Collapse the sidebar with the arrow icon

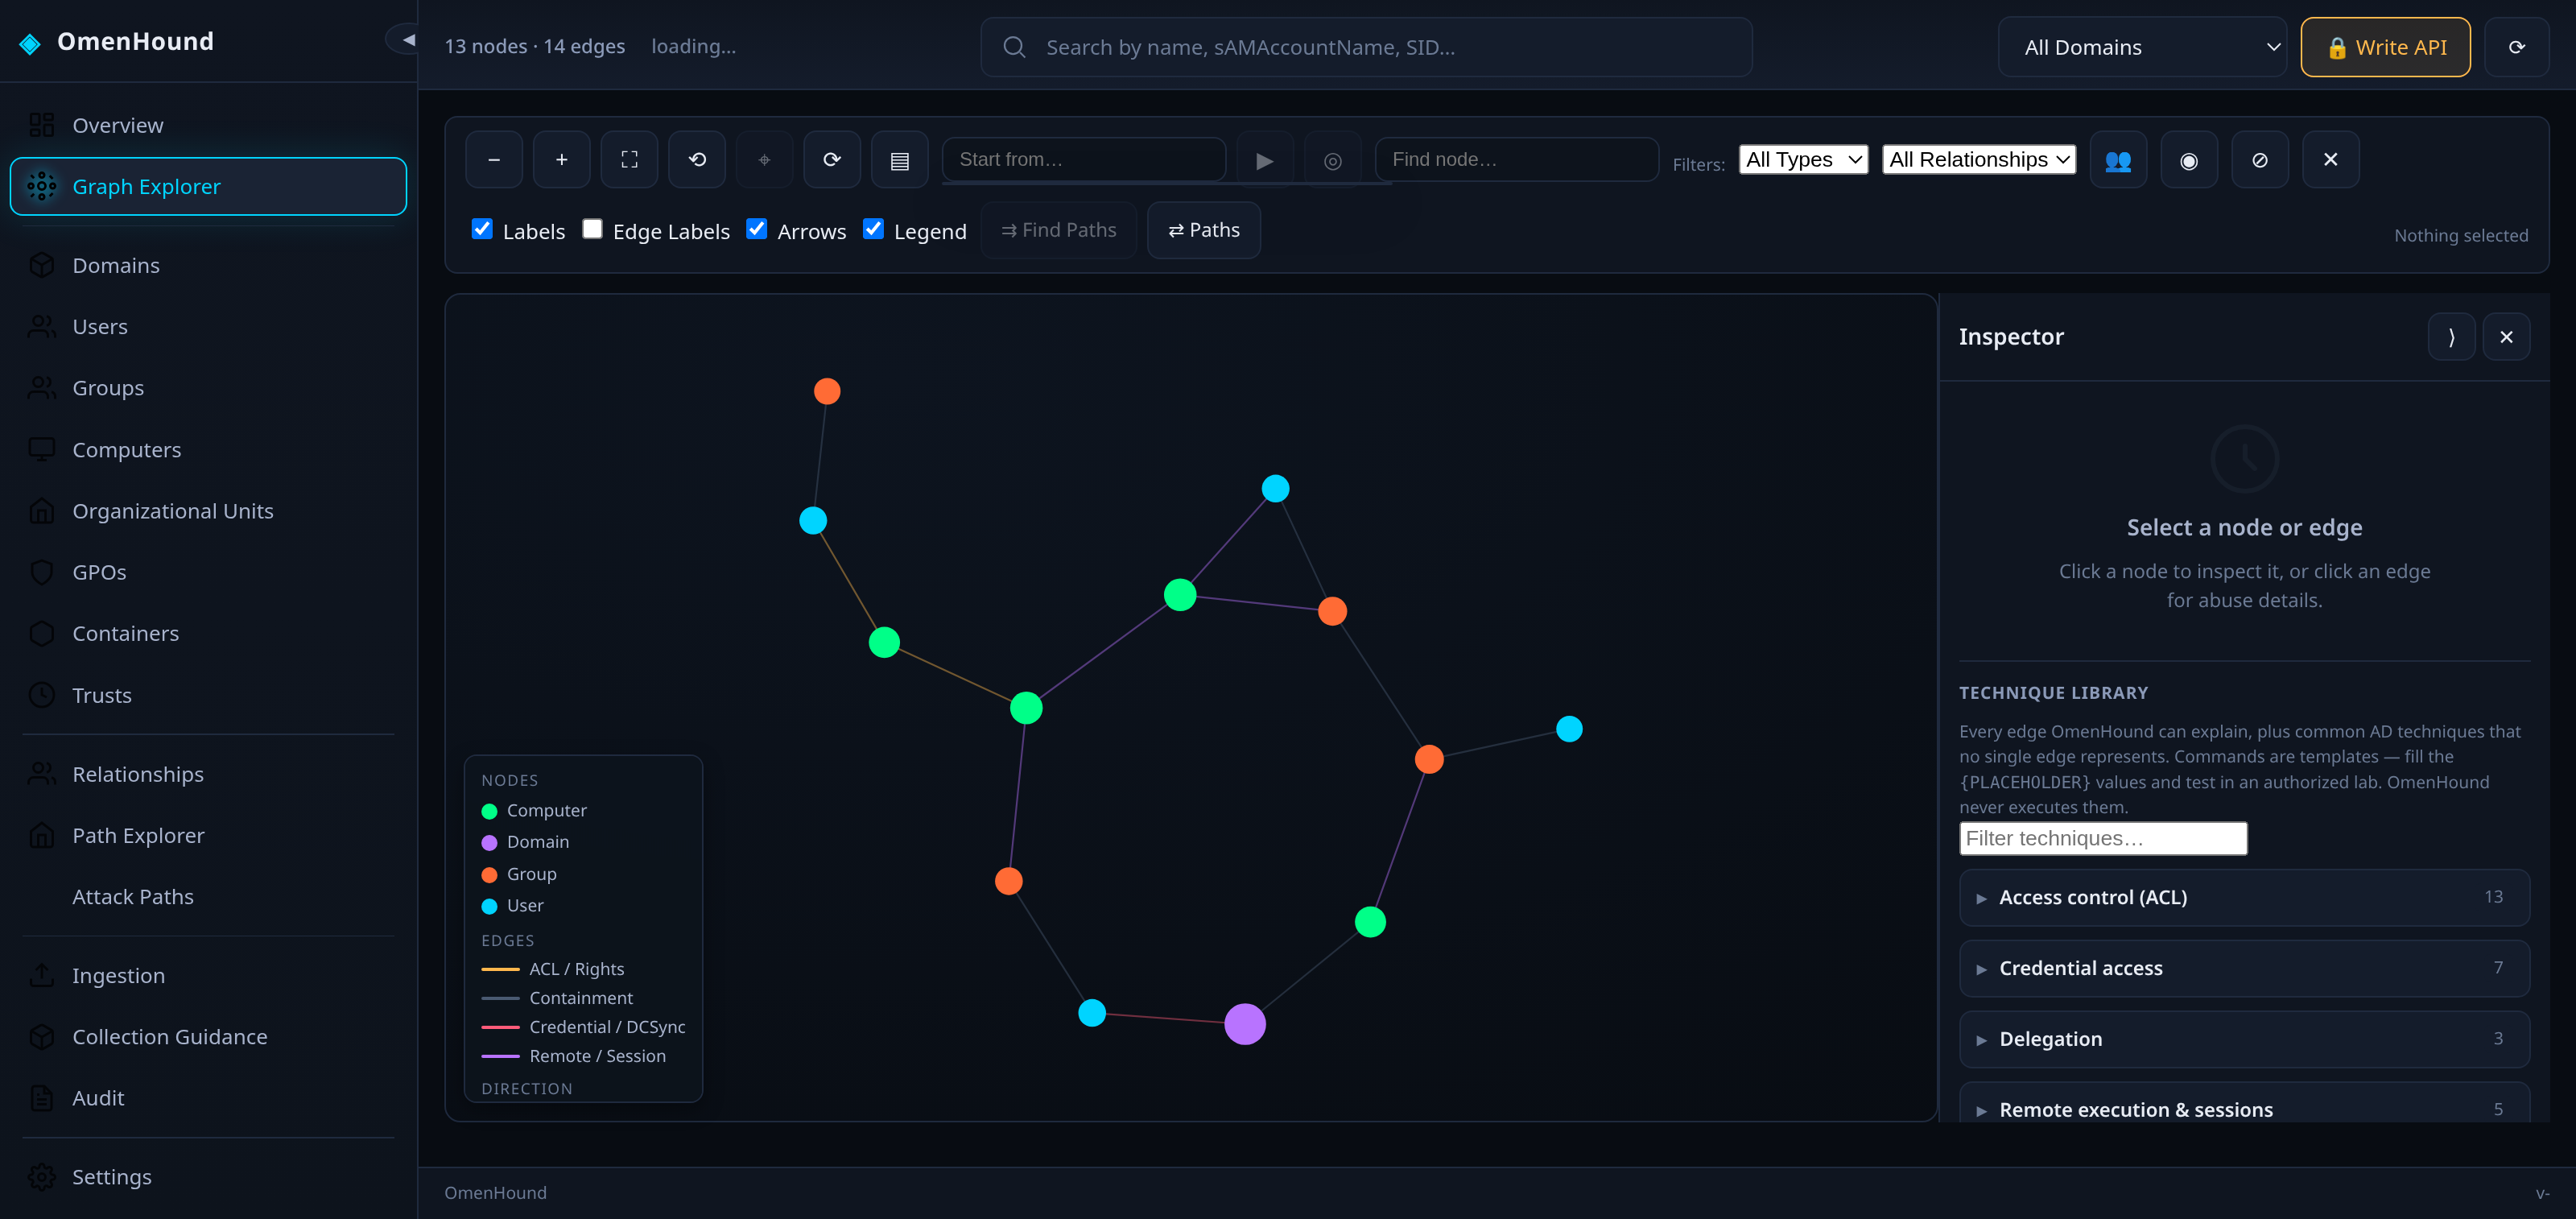pos(405,40)
